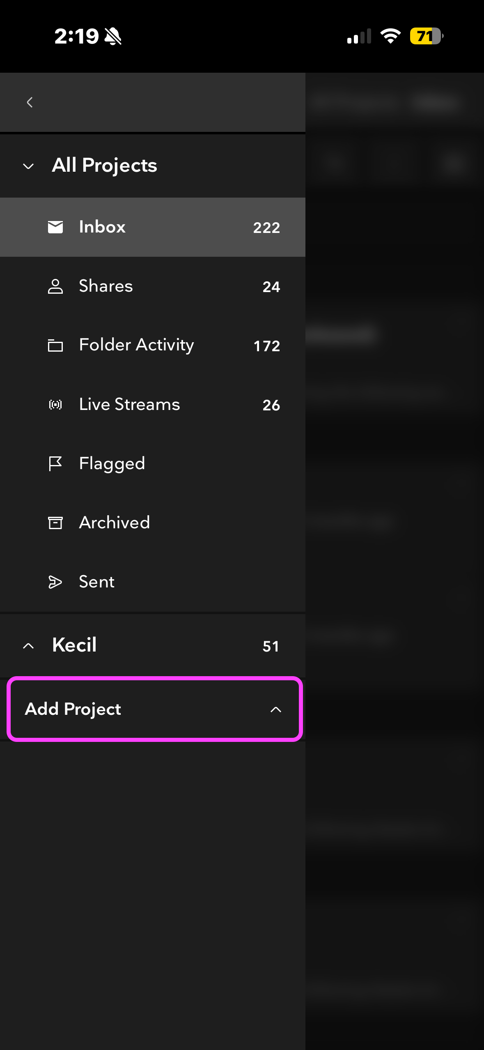Expand the Kecil project chevron
This screenshot has width=484, height=1050.
point(28,646)
